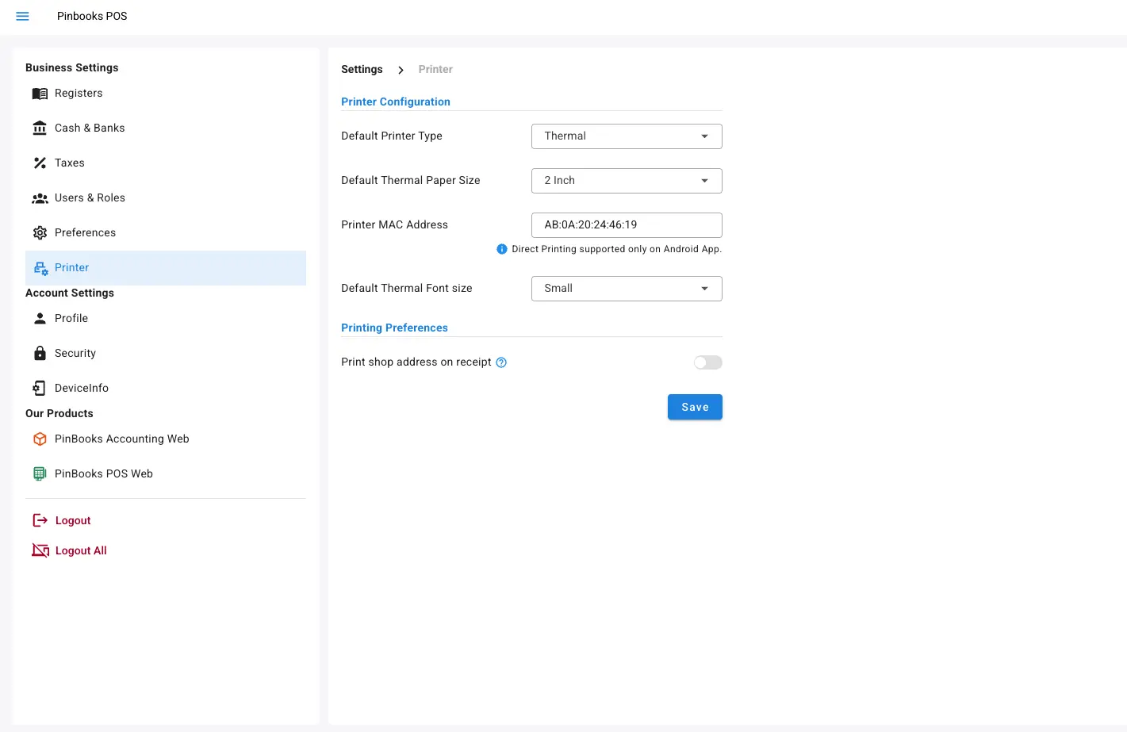Open the hamburger menu next to Pinbooks POS
The height and width of the screenshot is (732, 1127).
coord(22,16)
